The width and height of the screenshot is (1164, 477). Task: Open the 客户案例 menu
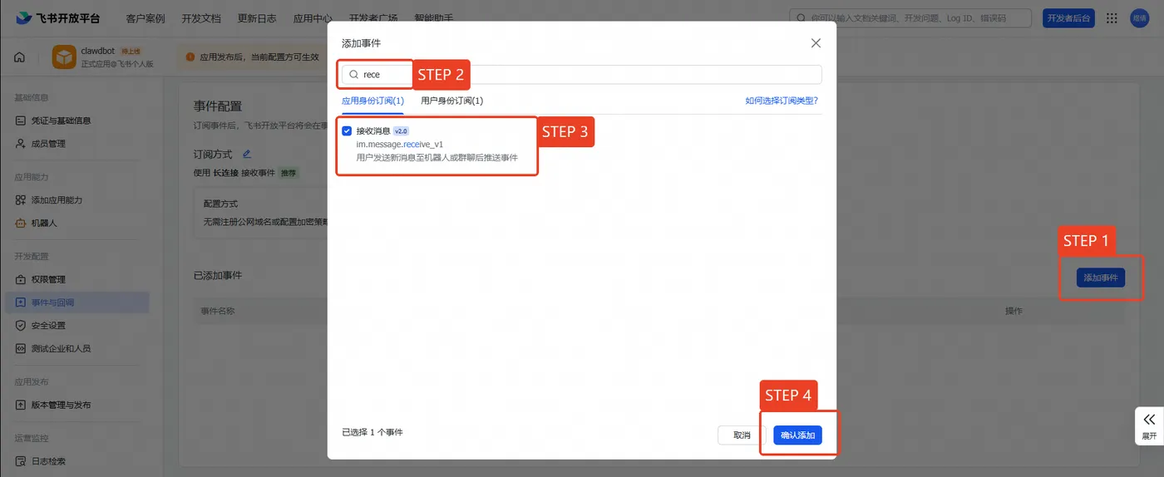(145, 18)
